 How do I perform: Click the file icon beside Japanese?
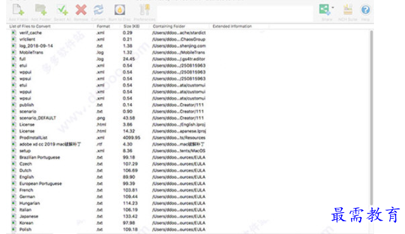click(x=13, y=216)
